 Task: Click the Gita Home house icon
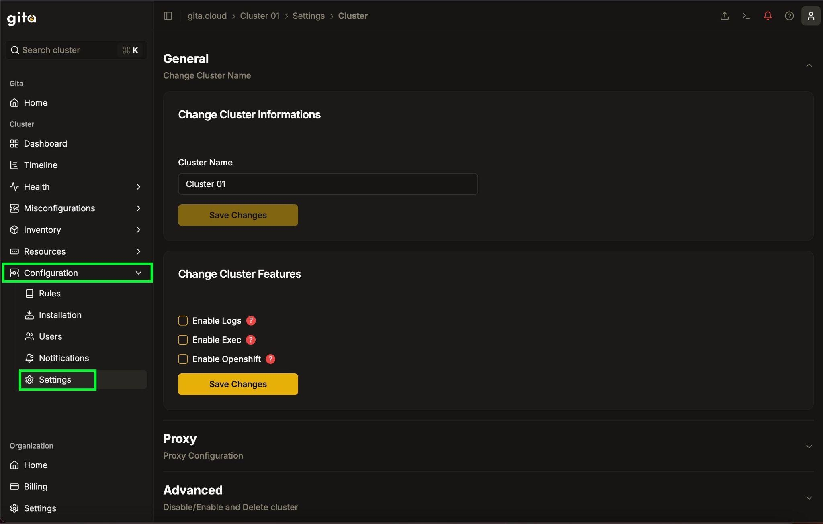click(14, 103)
